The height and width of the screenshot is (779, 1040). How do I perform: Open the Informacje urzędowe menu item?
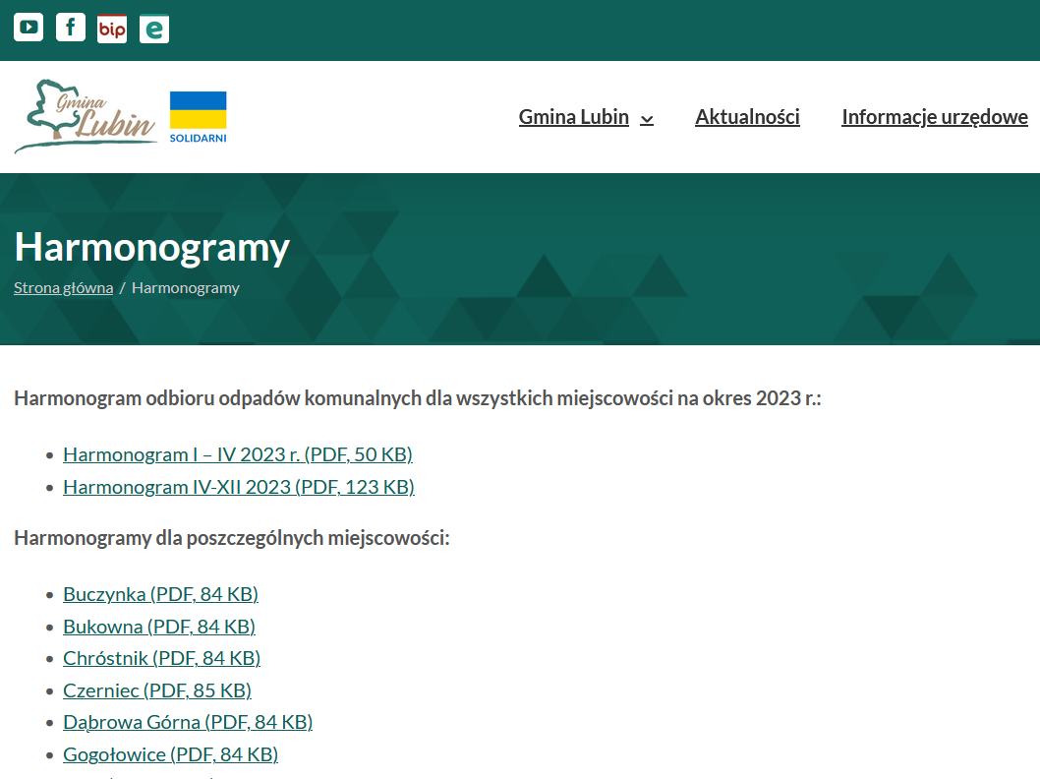pos(934,117)
